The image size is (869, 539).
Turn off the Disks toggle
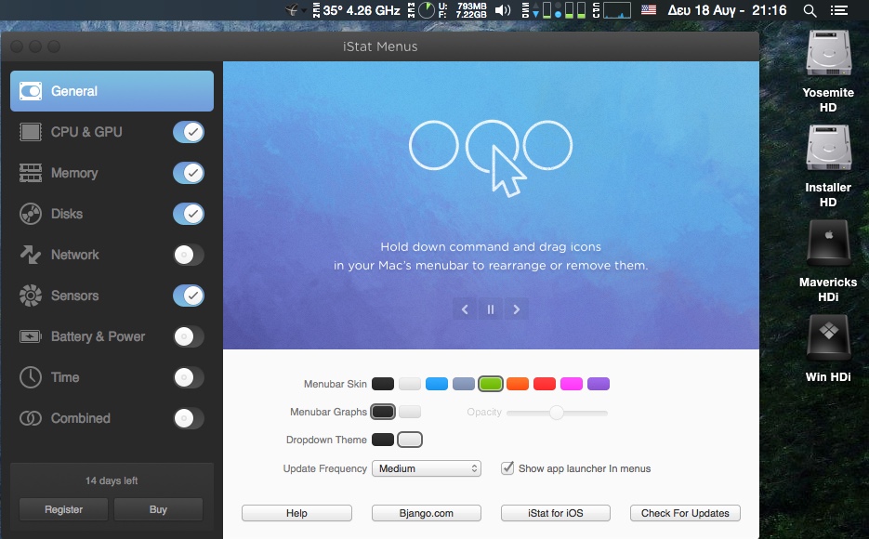[x=189, y=214]
